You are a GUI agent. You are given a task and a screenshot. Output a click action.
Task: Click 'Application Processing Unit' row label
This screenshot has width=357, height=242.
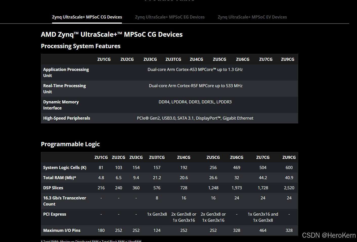pos(66,72)
